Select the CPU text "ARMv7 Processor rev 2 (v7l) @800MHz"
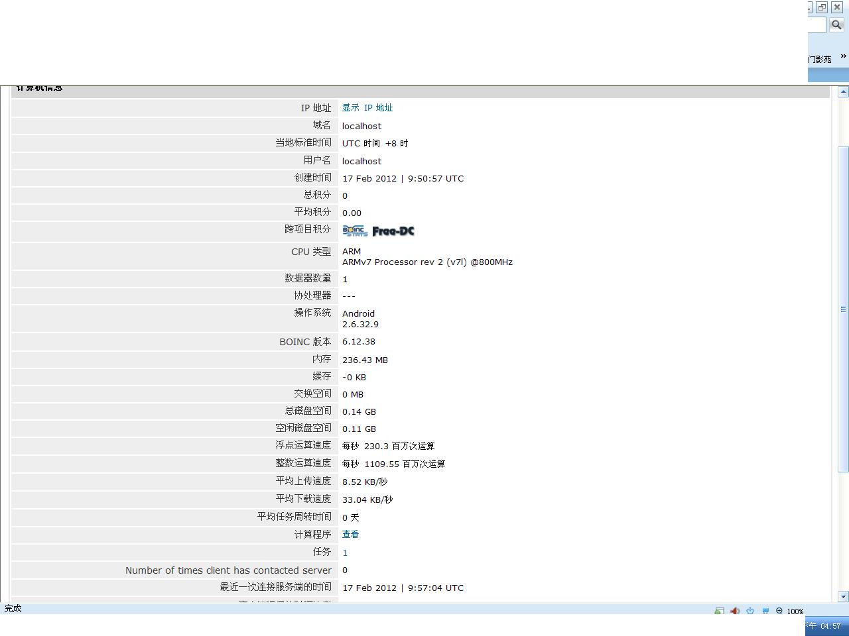 [x=427, y=262]
